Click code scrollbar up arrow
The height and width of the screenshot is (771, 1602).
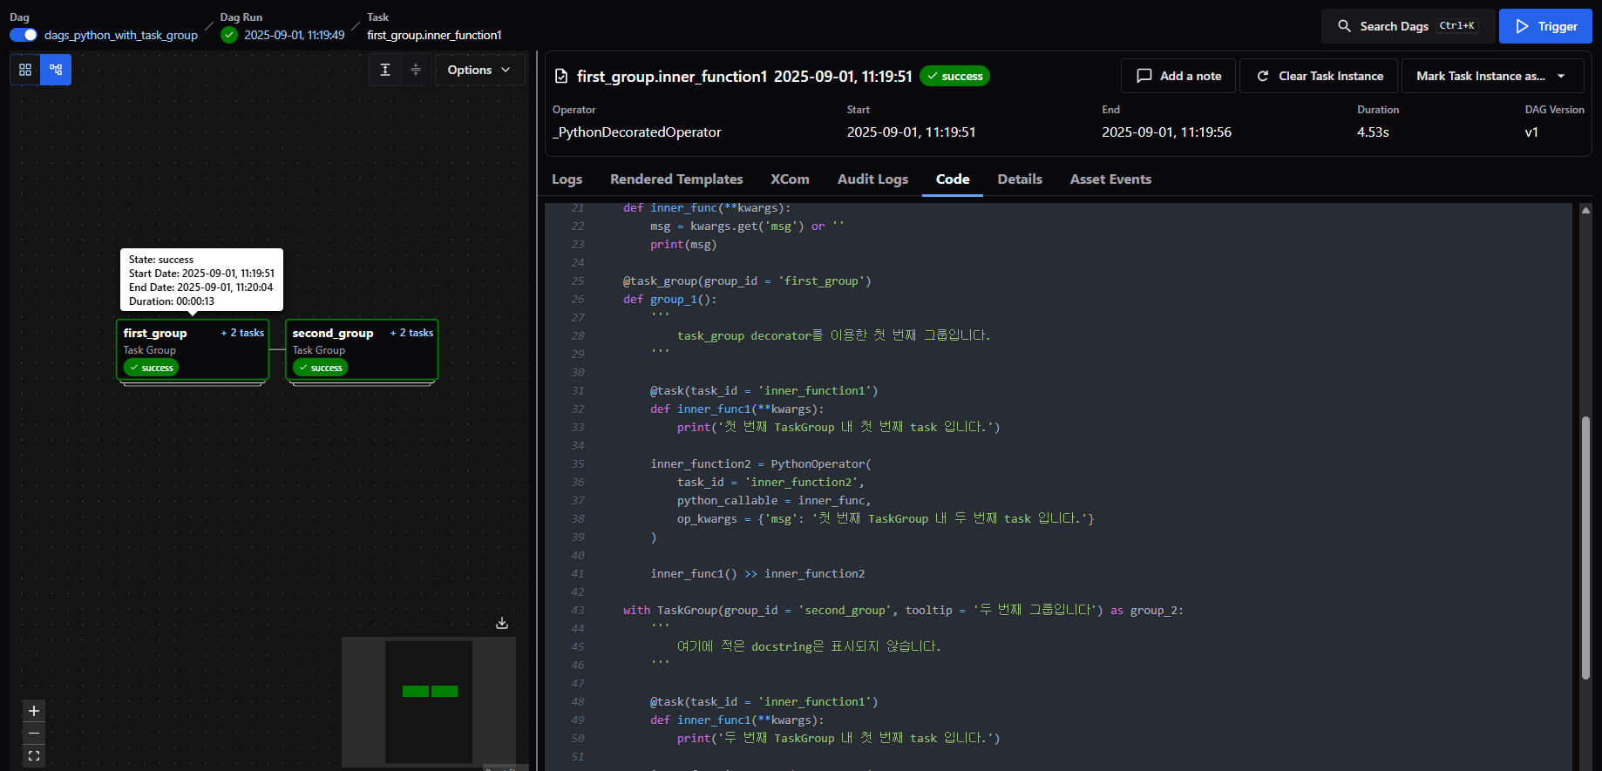coord(1585,210)
